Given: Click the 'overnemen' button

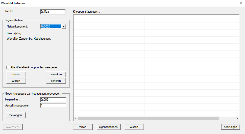Looking at the screenshot, I should [x=13, y=127].
